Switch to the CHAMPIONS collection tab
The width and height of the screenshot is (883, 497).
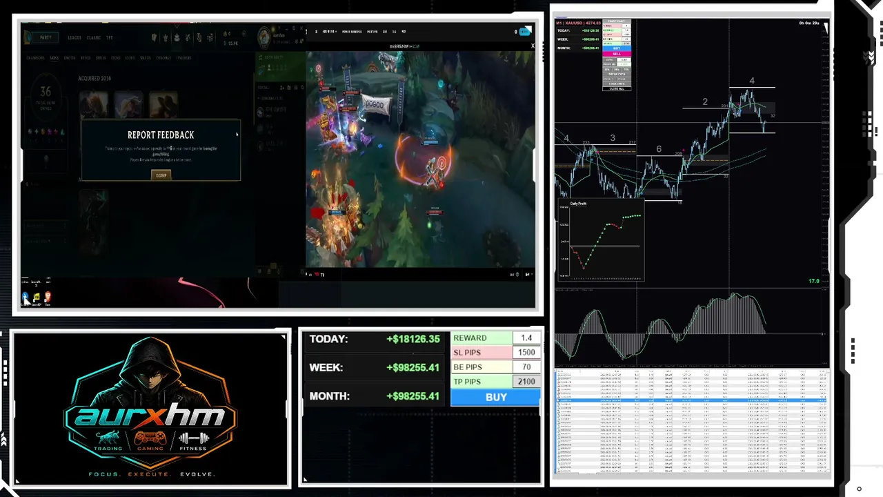point(35,58)
